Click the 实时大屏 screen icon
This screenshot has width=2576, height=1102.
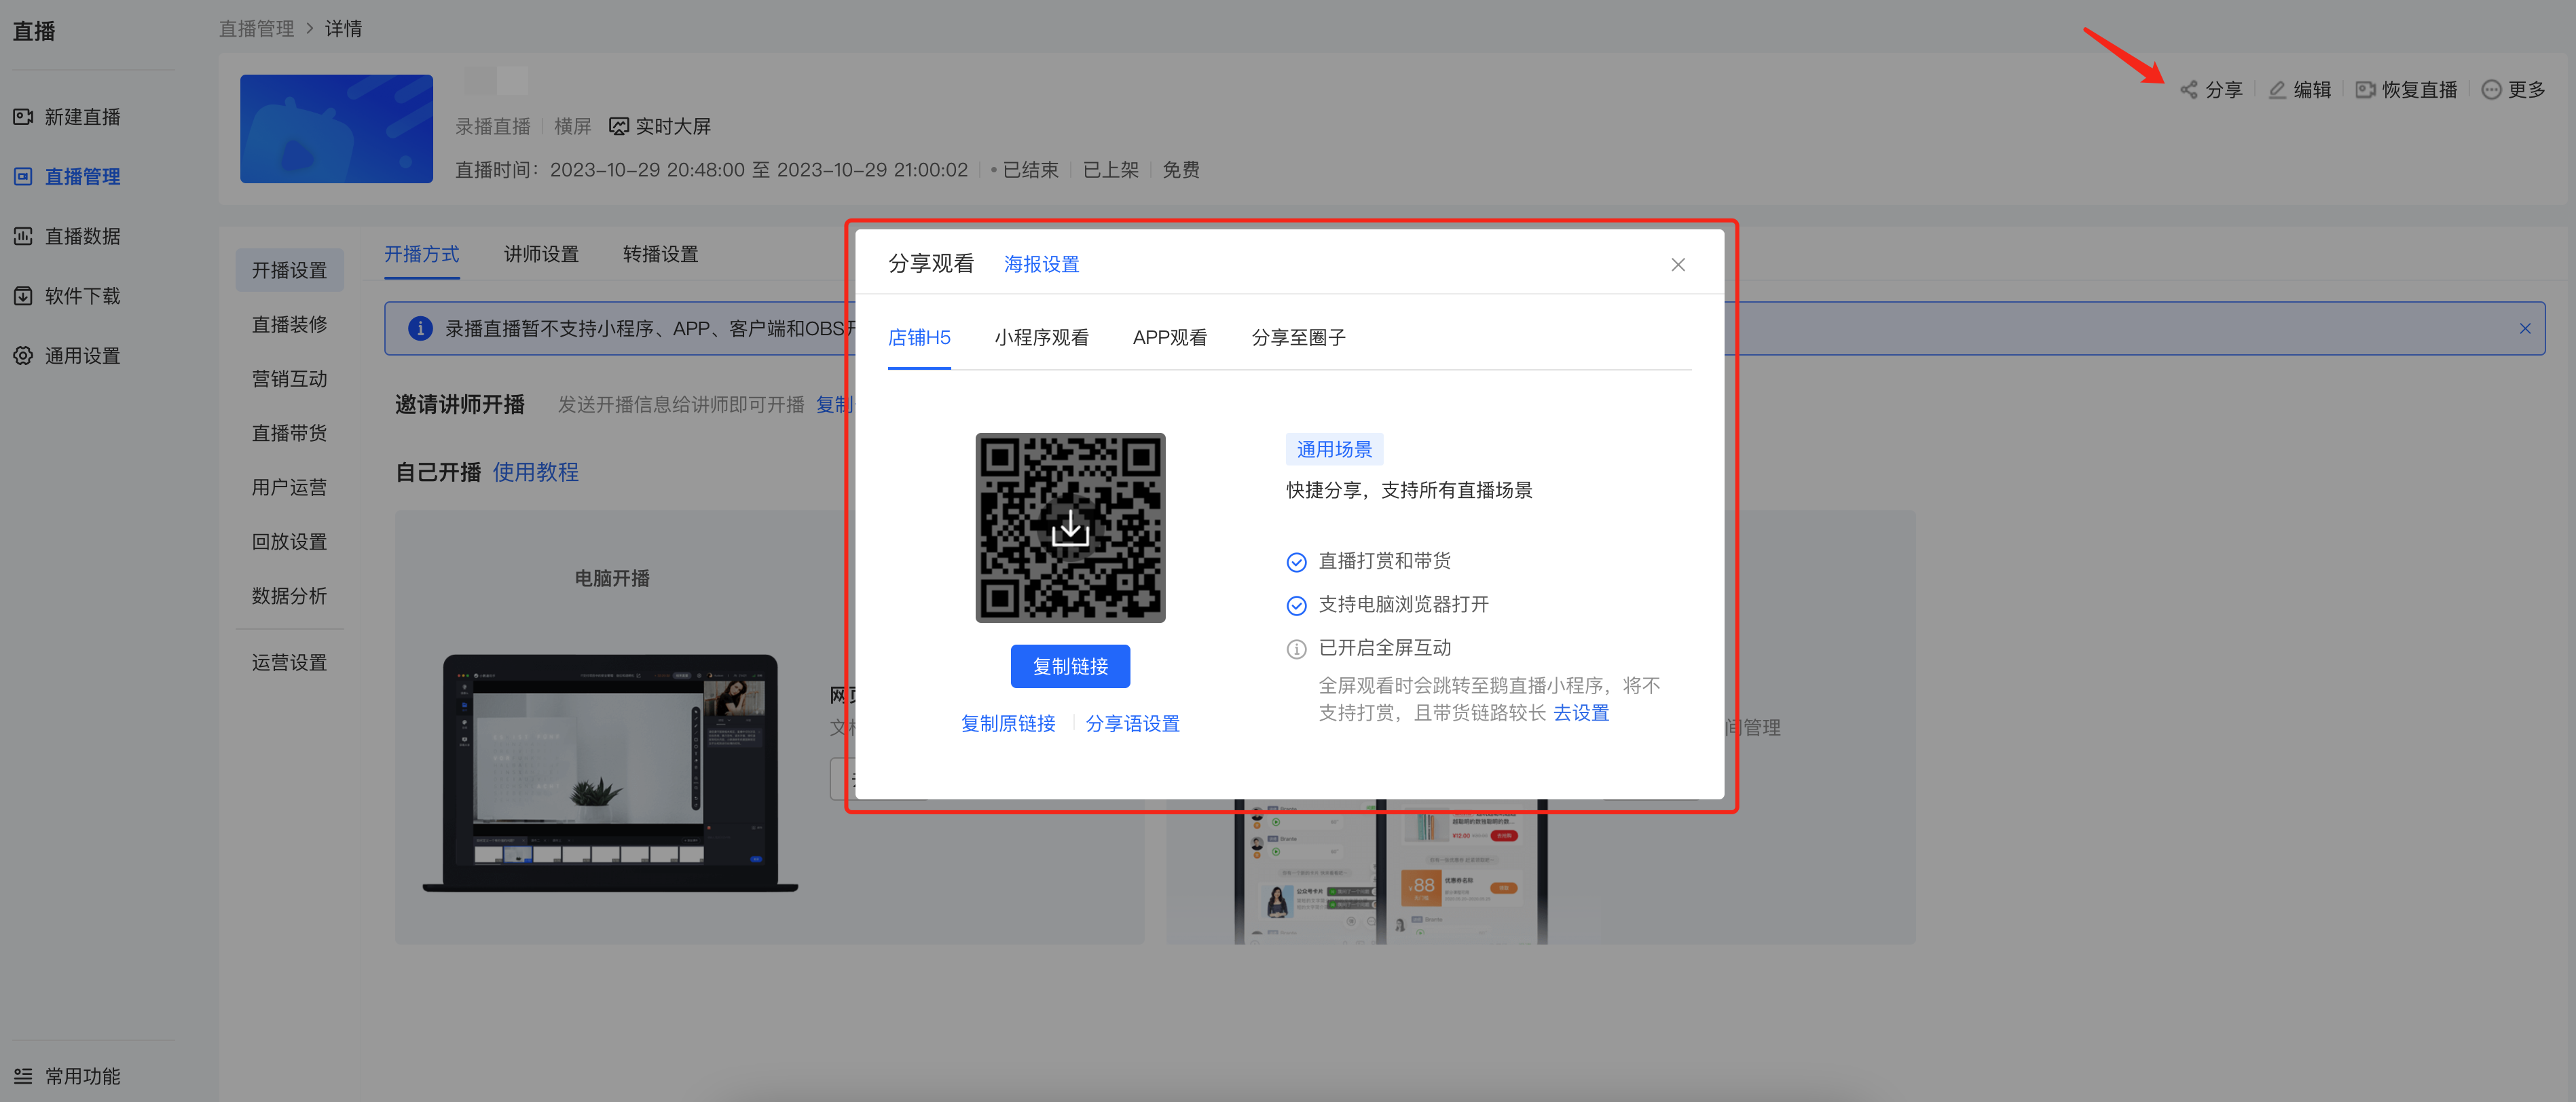pyautogui.click(x=619, y=127)
